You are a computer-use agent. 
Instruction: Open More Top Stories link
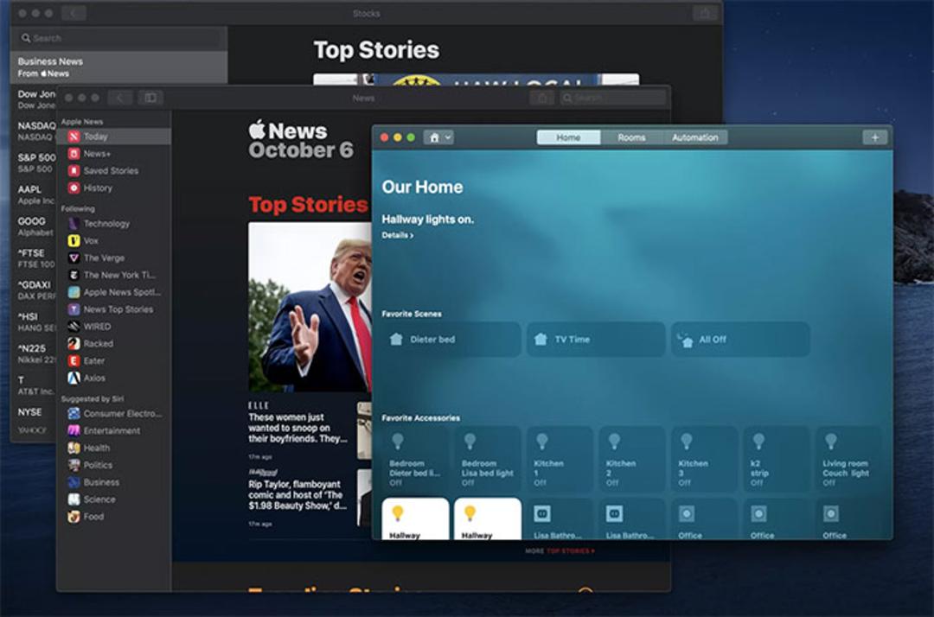pos(560,551)
